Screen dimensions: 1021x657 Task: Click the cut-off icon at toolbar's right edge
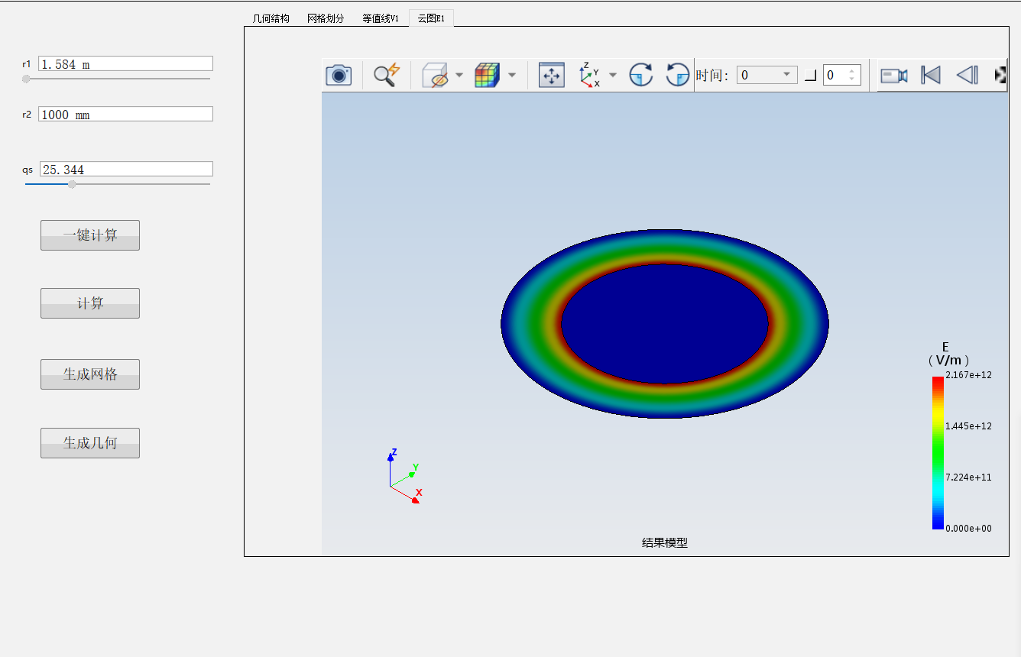coord(1000,75)
